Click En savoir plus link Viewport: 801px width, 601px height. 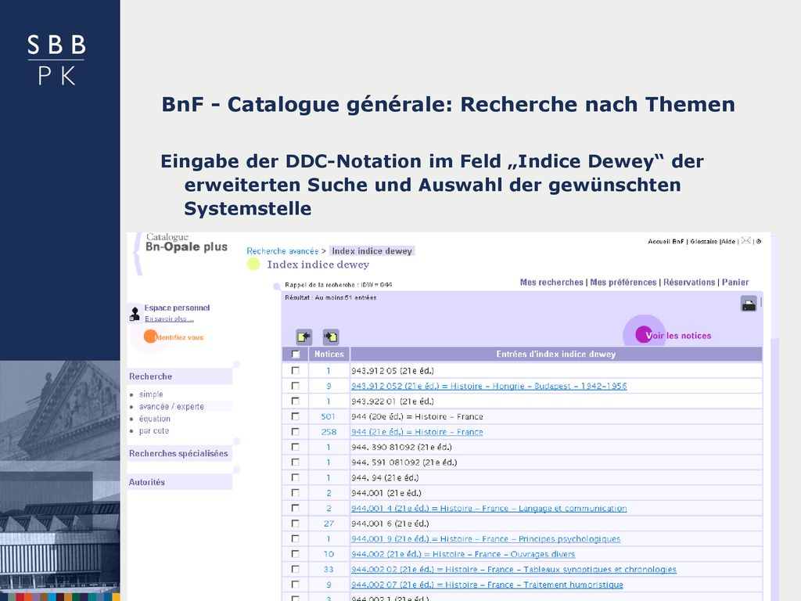169,319
